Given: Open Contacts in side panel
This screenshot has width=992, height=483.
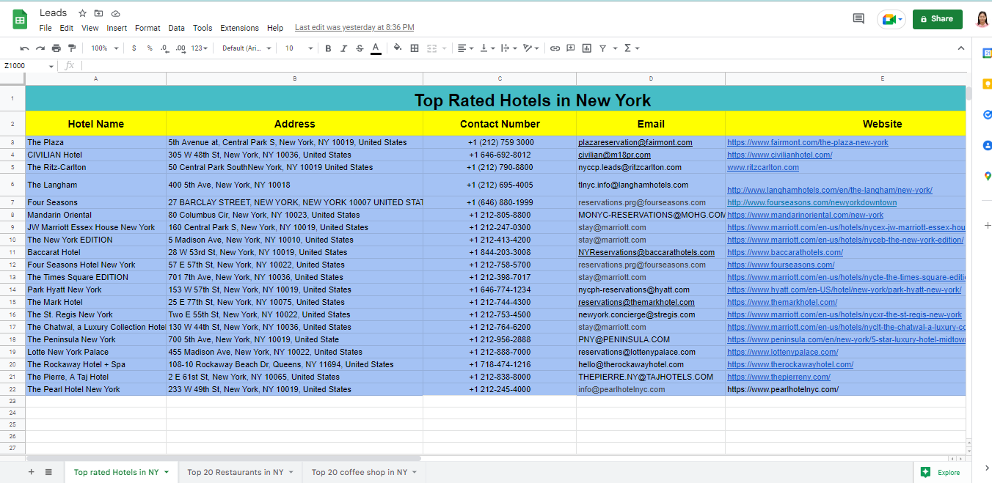Looking at the screenshot, I should pos(987,145).
